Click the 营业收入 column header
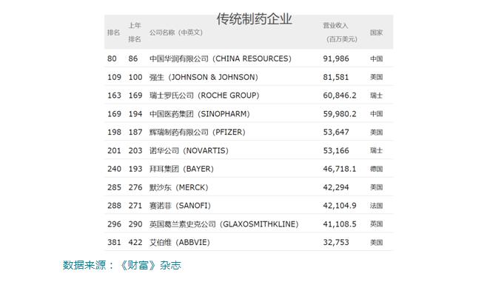 [x=340, y=32]
